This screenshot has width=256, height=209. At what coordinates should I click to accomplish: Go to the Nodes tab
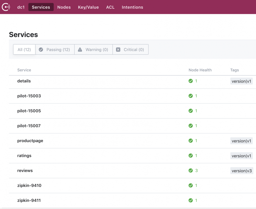click(x=64, y=7)
